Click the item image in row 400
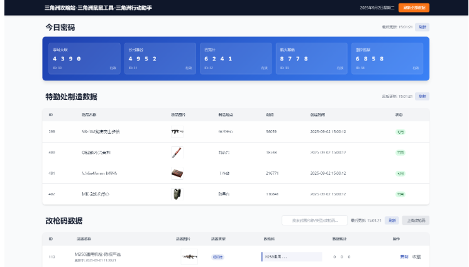 [177, 153]
